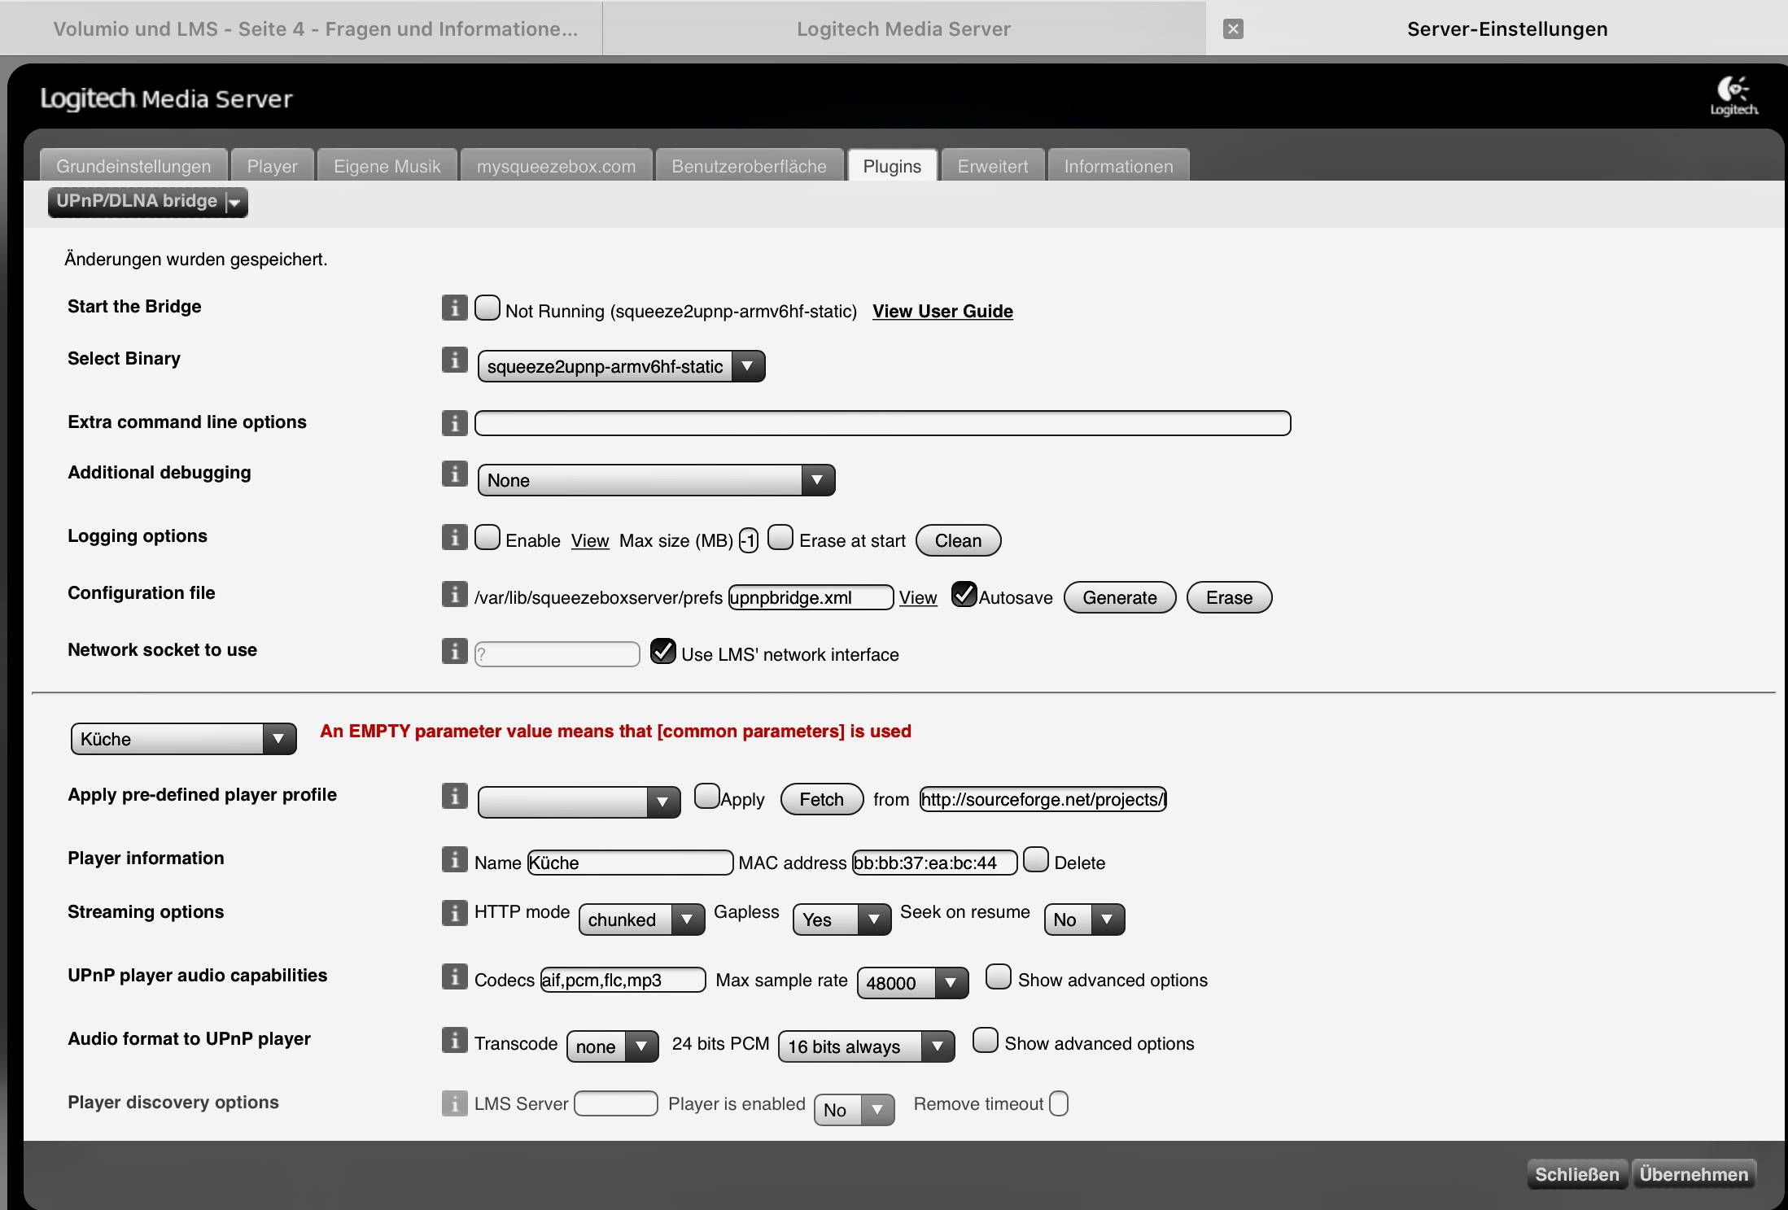1788x1210 pixels.
Task: Open 24 bits PCM 16 bits always dropdown
Action: (x=866, y=1046)
